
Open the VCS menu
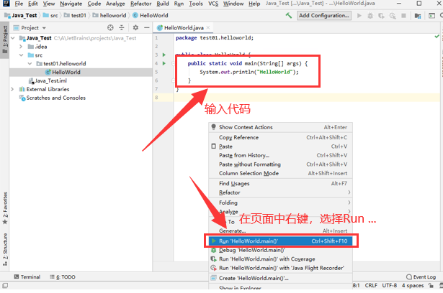213,4
